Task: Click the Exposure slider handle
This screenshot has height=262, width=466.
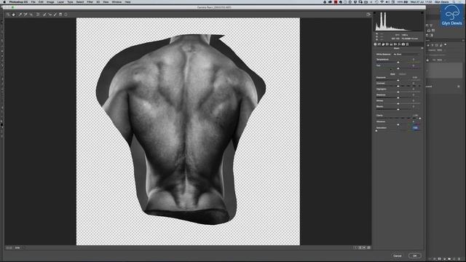Action: 398,81
